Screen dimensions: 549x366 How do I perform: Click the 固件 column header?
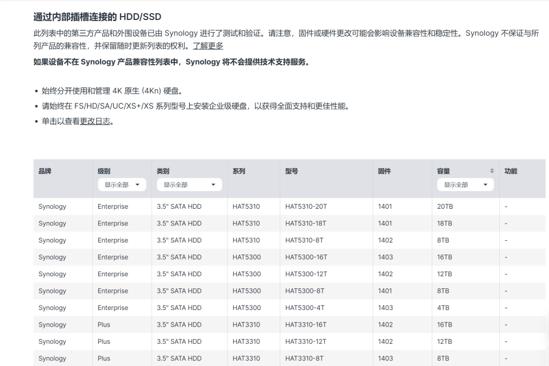click(384, 171)
